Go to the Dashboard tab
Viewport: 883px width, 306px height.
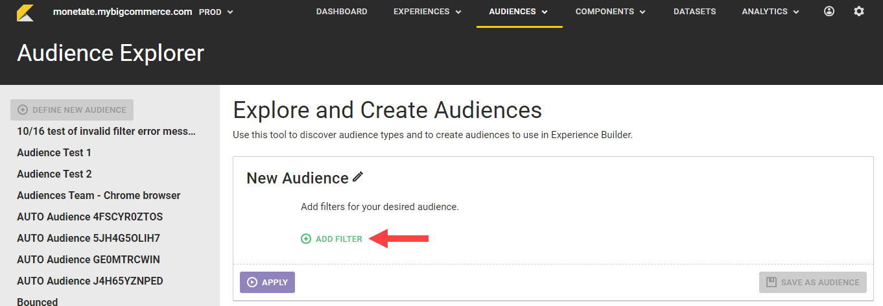coord(342,12)
